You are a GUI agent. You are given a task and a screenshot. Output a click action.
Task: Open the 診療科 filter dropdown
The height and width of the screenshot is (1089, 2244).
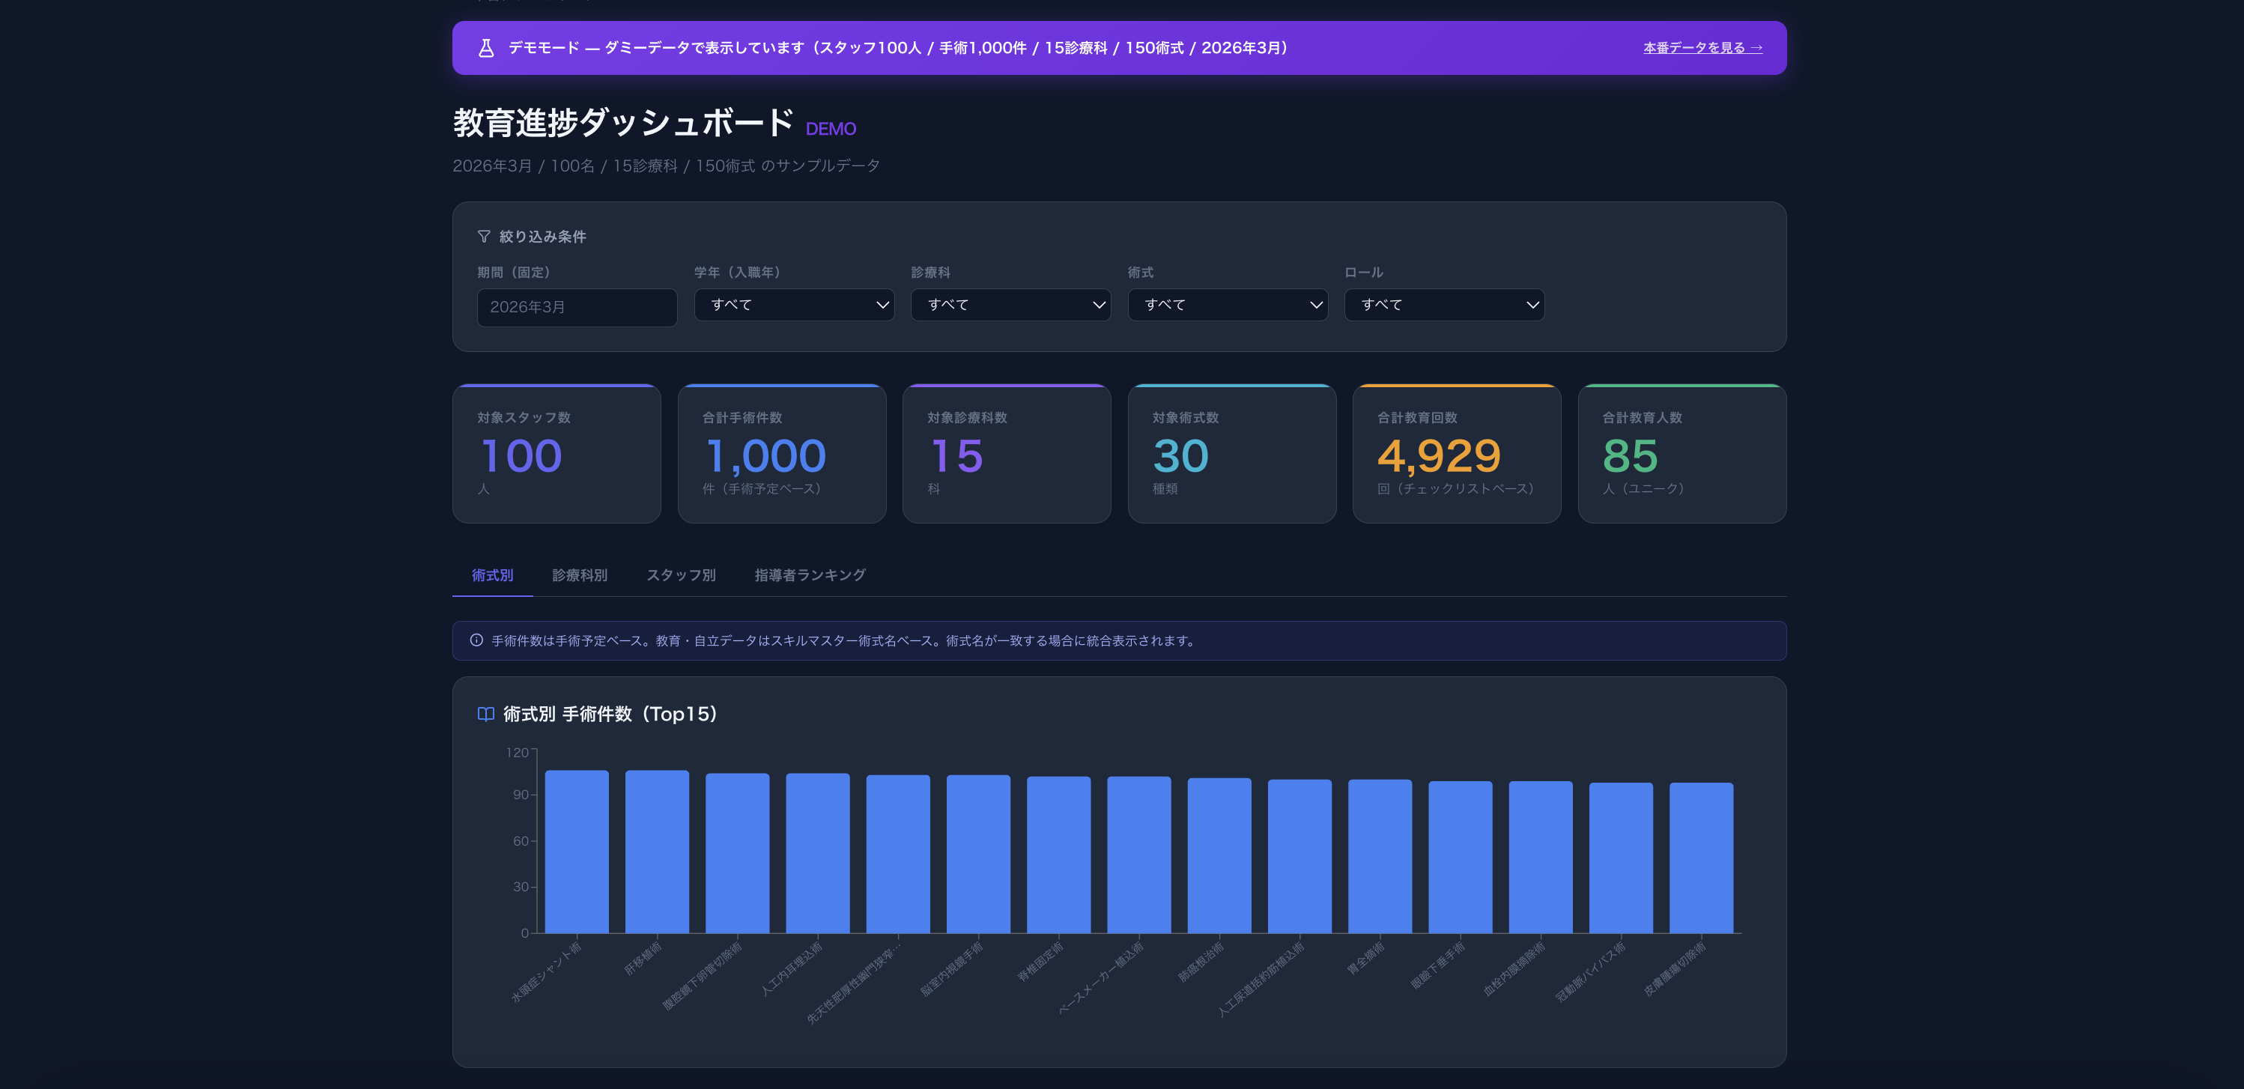(x=1010, y=305)
